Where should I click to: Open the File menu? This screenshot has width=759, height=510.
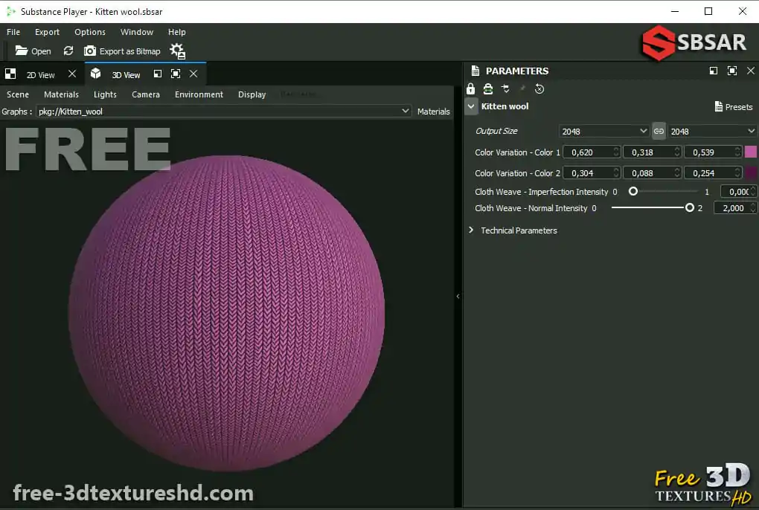coord(13,32)
